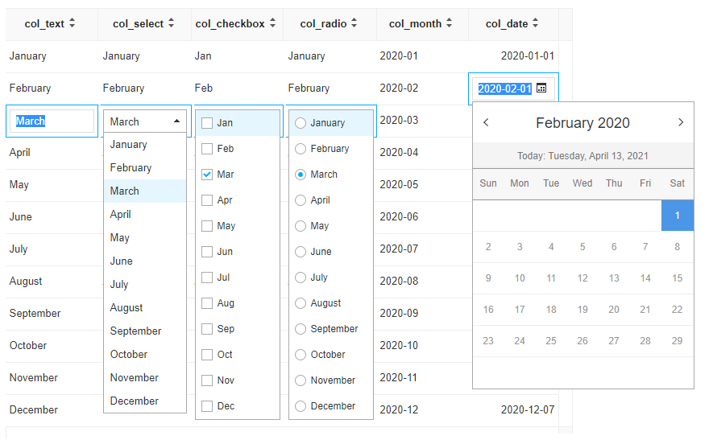Screen dimensions: 713x440
Task: Choose July in the dropdown list
Action: (x=119, y=284)
